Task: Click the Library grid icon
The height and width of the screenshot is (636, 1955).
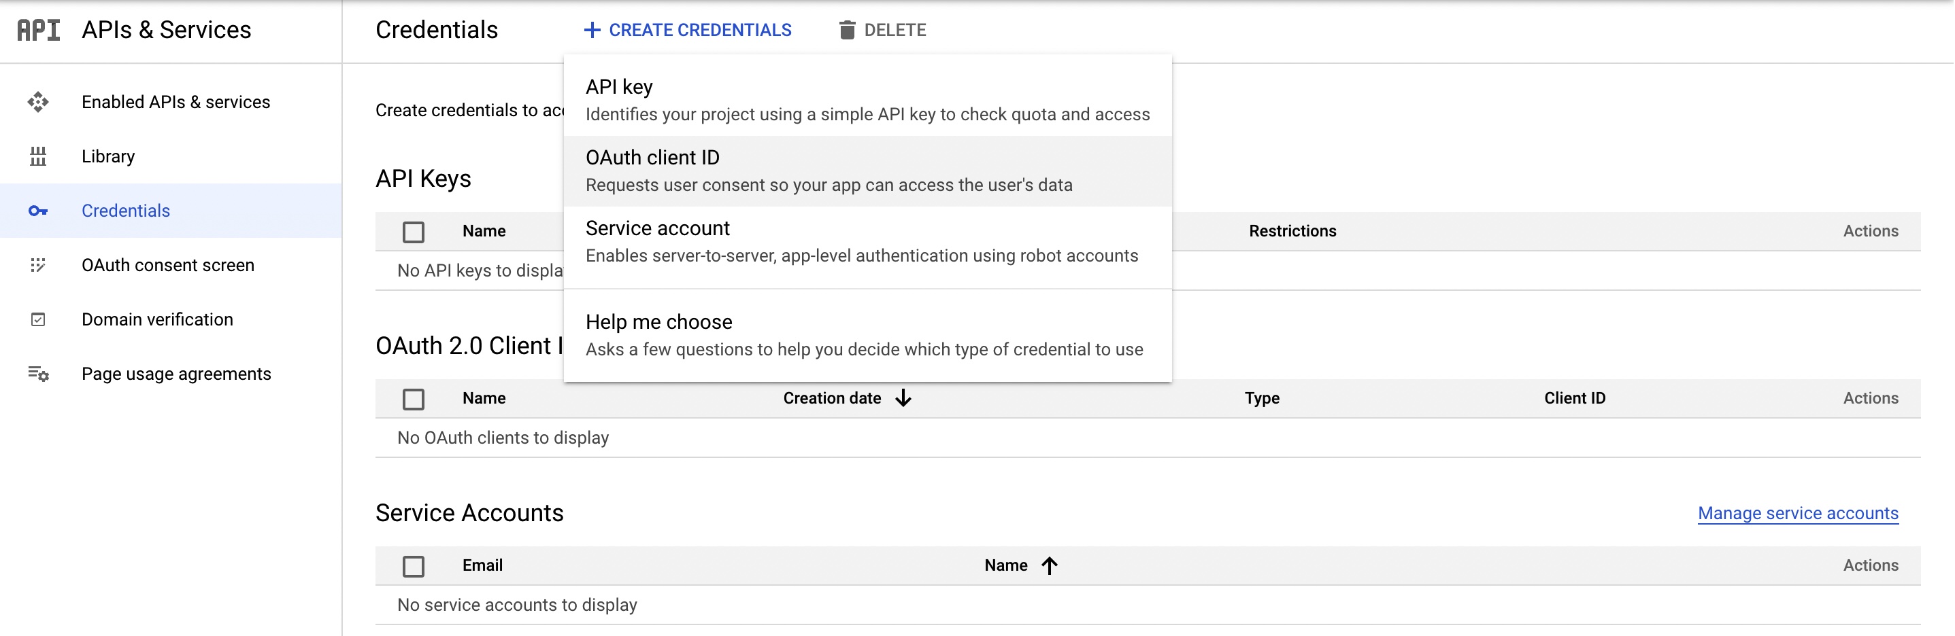Action: click(38, 156)
